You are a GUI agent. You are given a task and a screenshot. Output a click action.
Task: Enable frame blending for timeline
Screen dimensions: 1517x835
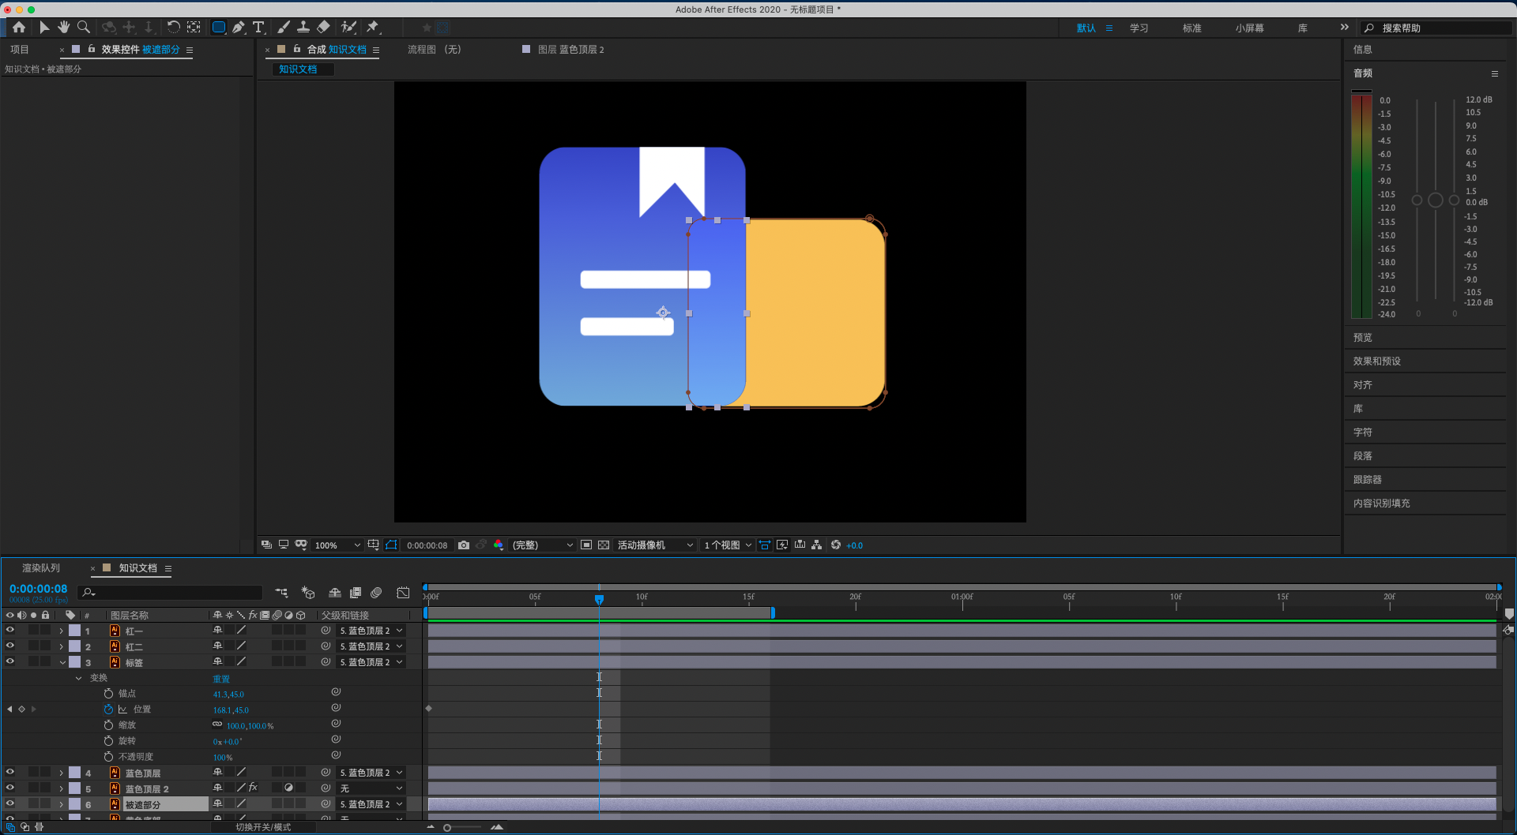click(x=356, y=593)
